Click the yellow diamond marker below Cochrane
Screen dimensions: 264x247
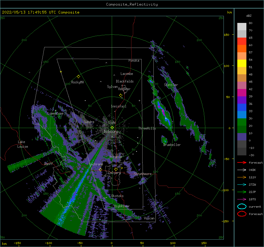click(x=100, y=169)
